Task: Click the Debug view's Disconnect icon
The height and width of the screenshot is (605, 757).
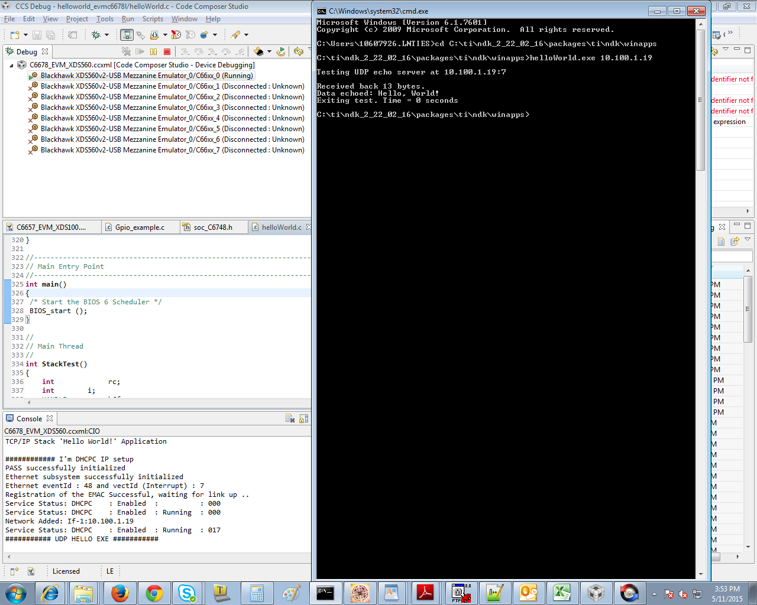Action: pyautogui.click(x=126, y=52)
